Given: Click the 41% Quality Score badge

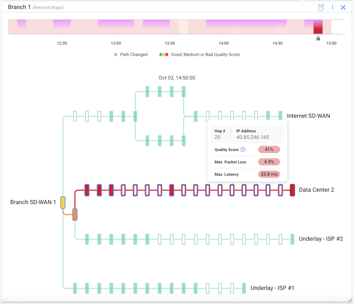Looking at the screenshot, I should coord(269,149).
